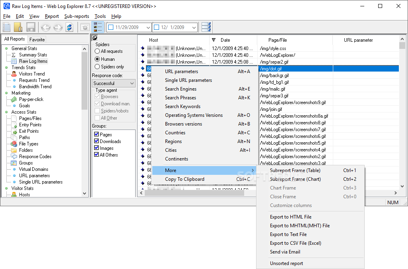Collapse the Marketing tree group
The height and width of the screenshot is (269, 408).
(6, 93)
